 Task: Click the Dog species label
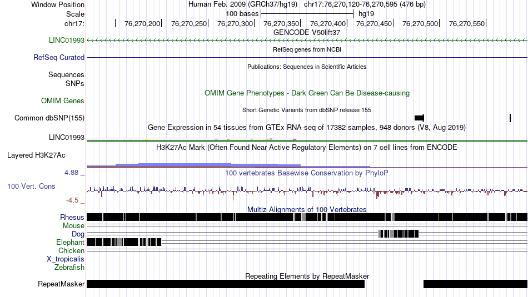coord(78,234)
